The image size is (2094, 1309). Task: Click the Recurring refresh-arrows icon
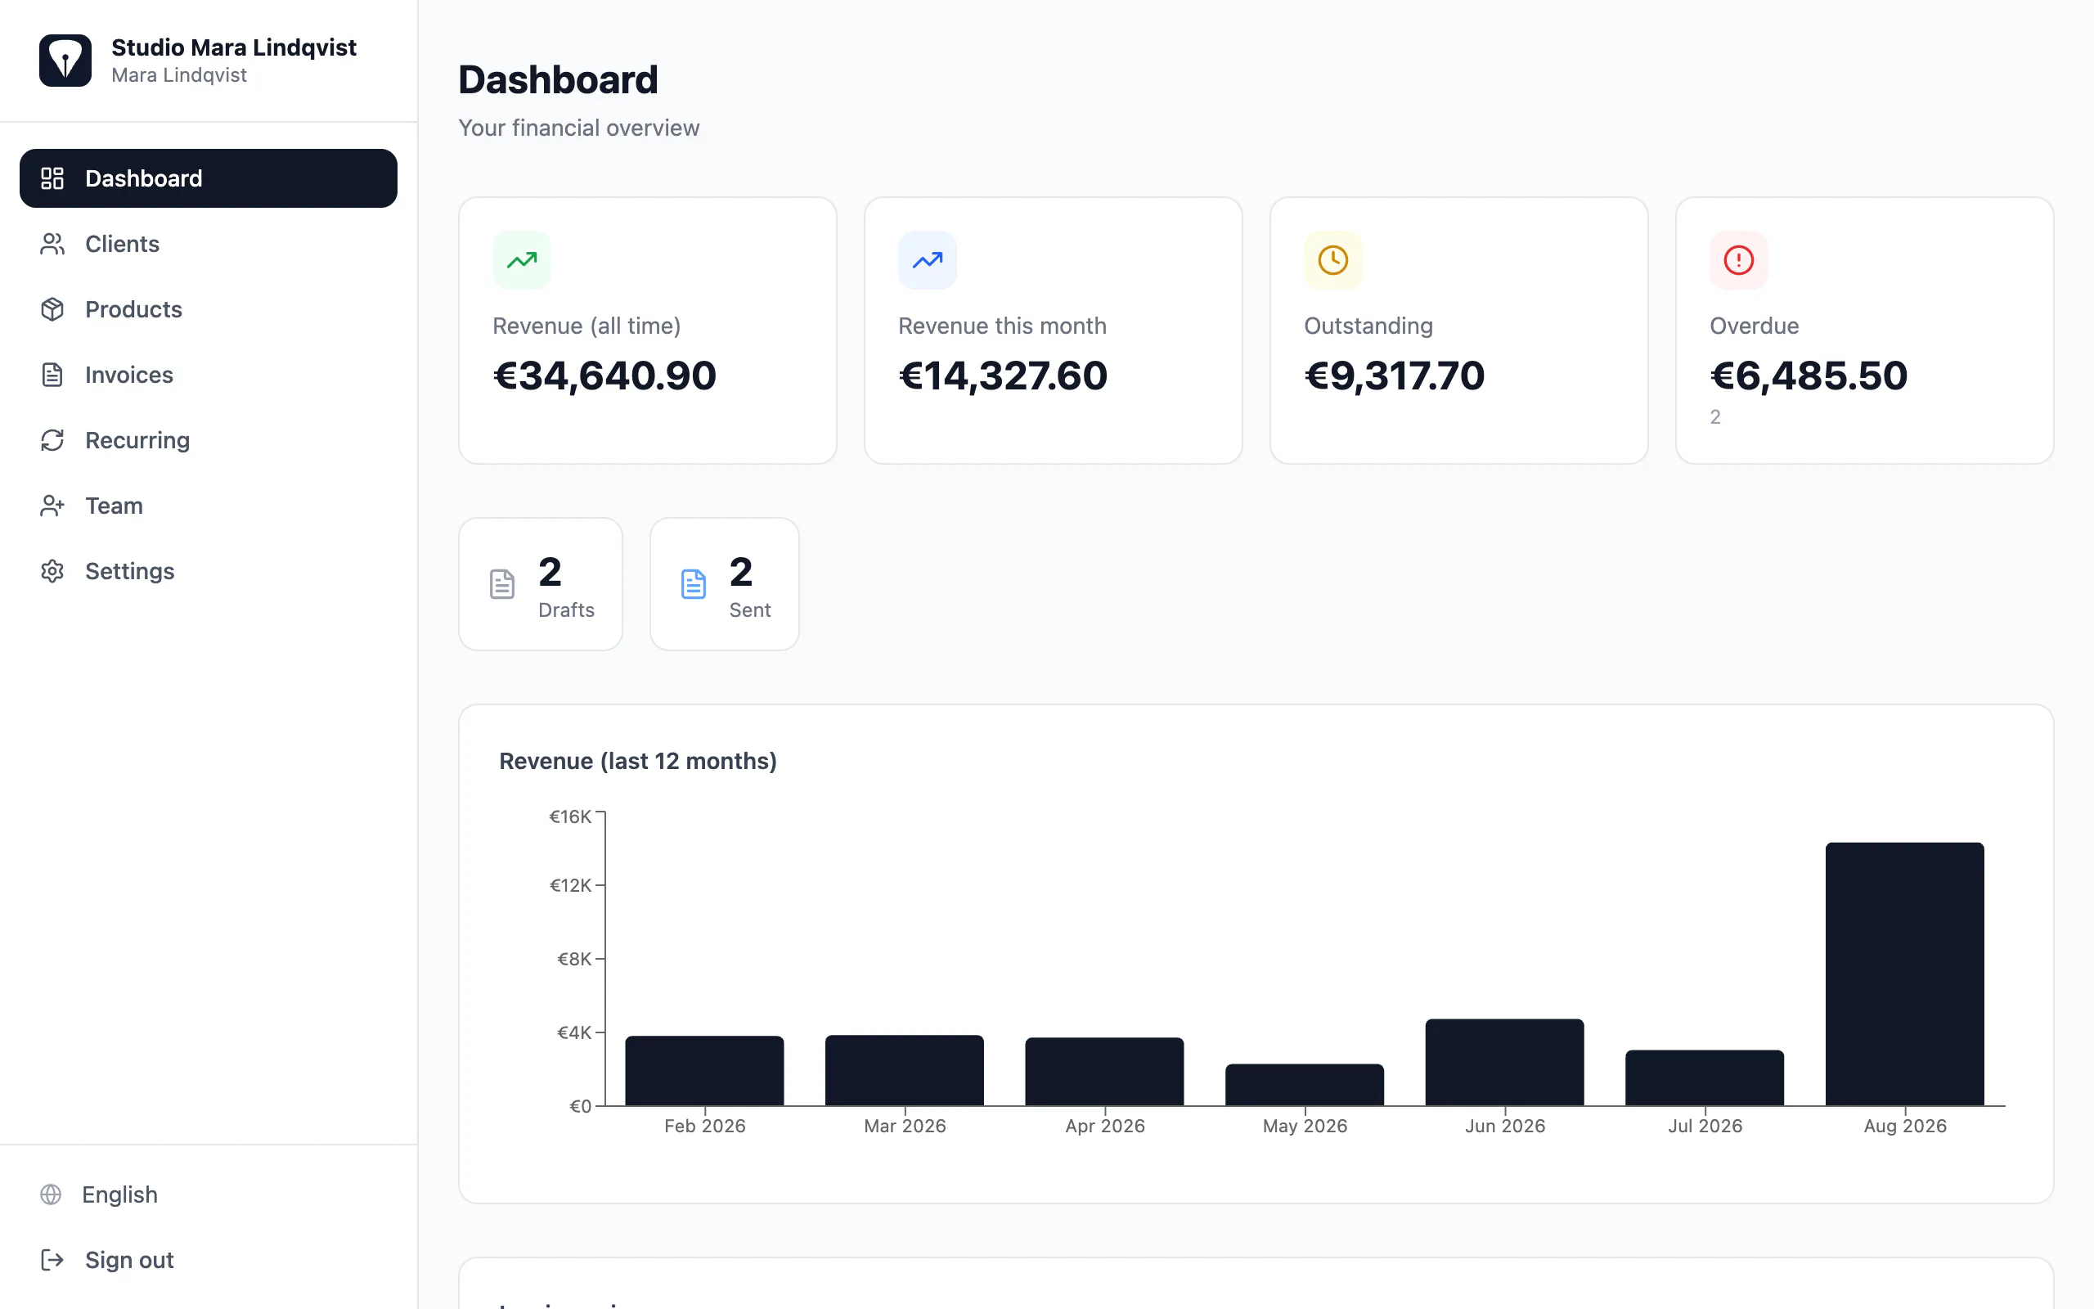tap(53, 440)
